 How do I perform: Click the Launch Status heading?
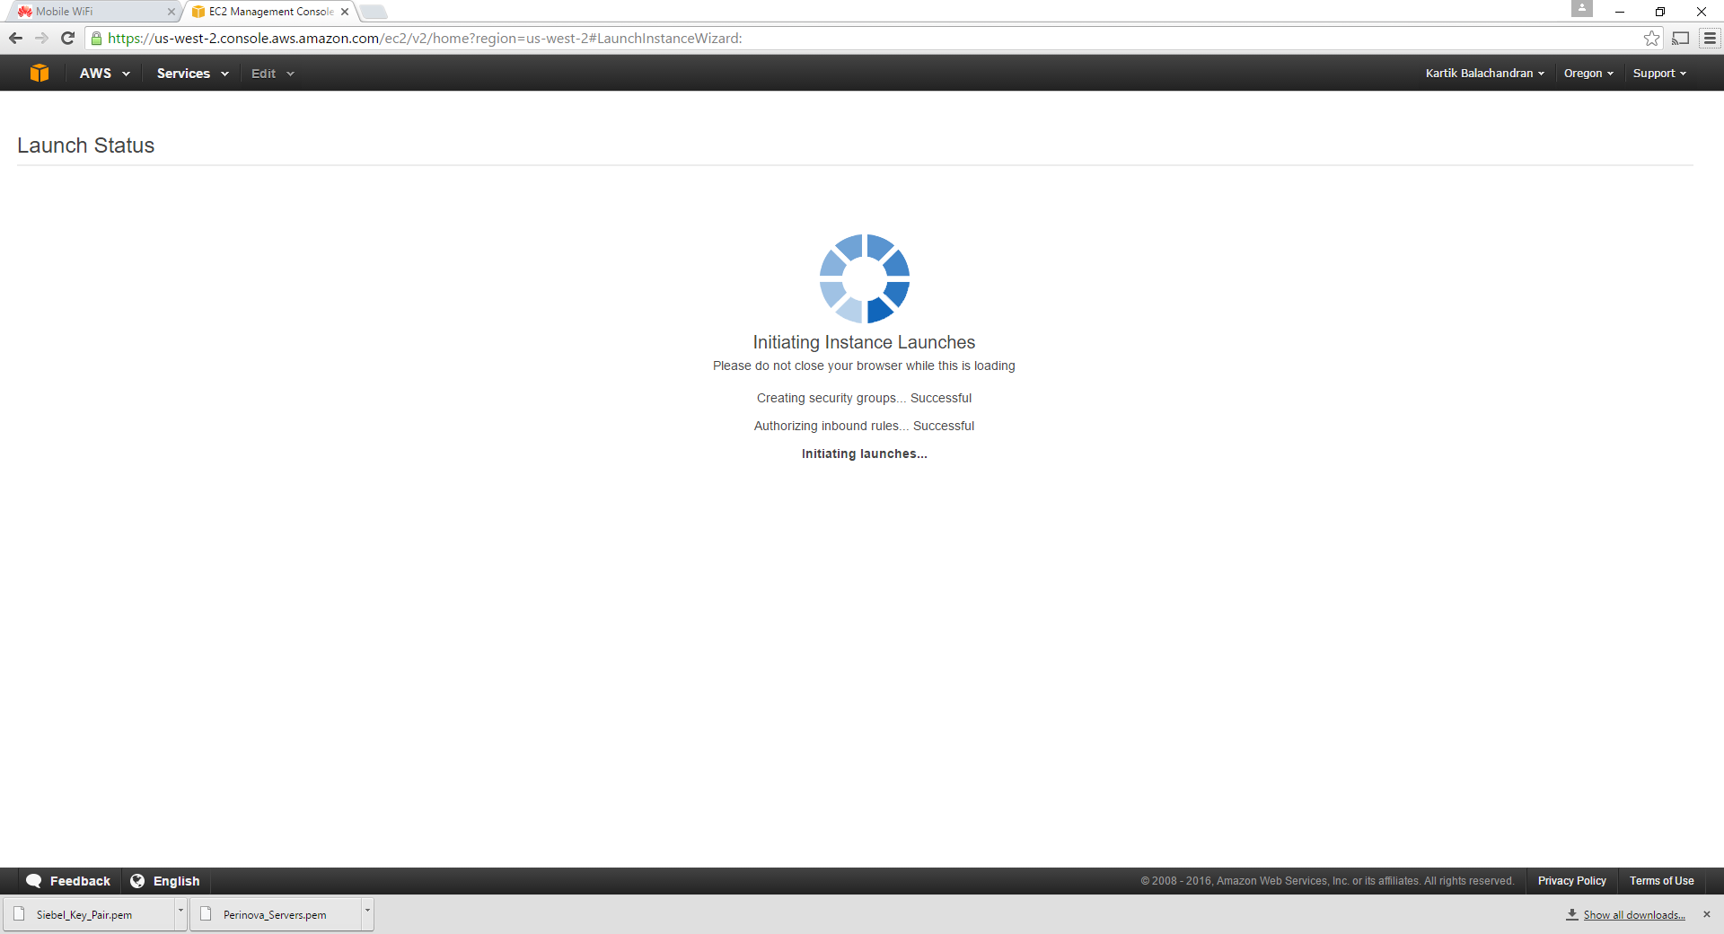point(86,145)
